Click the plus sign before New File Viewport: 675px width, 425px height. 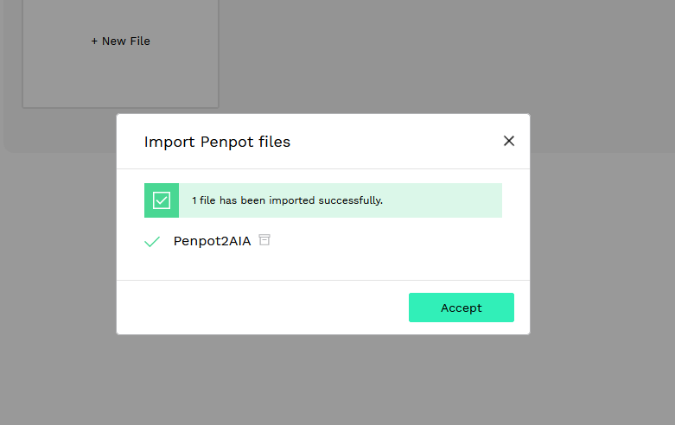point(94,41)
